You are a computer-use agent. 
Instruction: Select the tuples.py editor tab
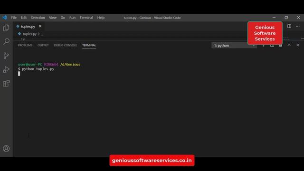click(28, 27)
